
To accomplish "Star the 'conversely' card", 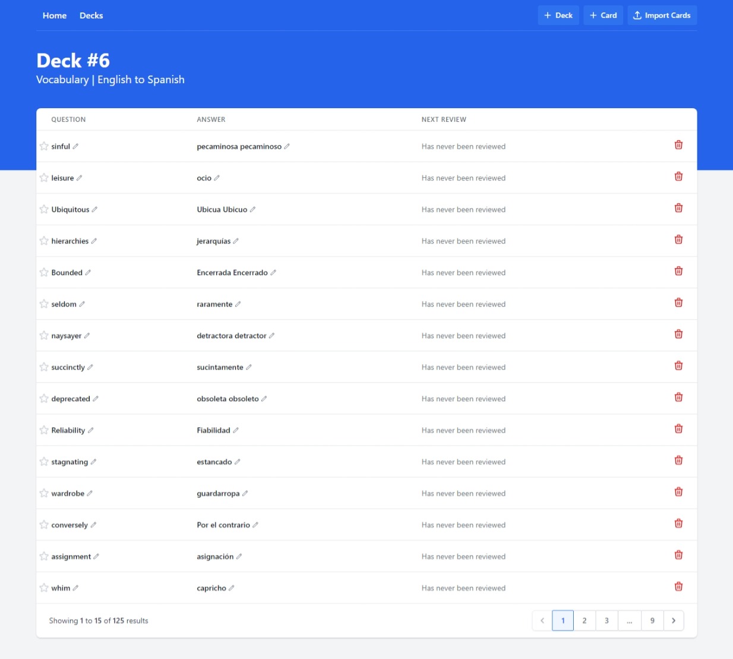I will pos(44,524).
